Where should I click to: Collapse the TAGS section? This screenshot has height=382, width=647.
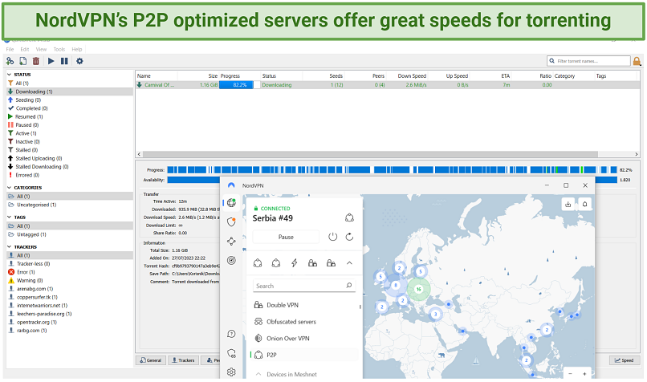(x=9, y=217)
